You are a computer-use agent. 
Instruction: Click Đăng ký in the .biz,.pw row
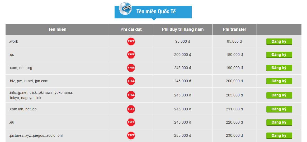click(279, 81)
